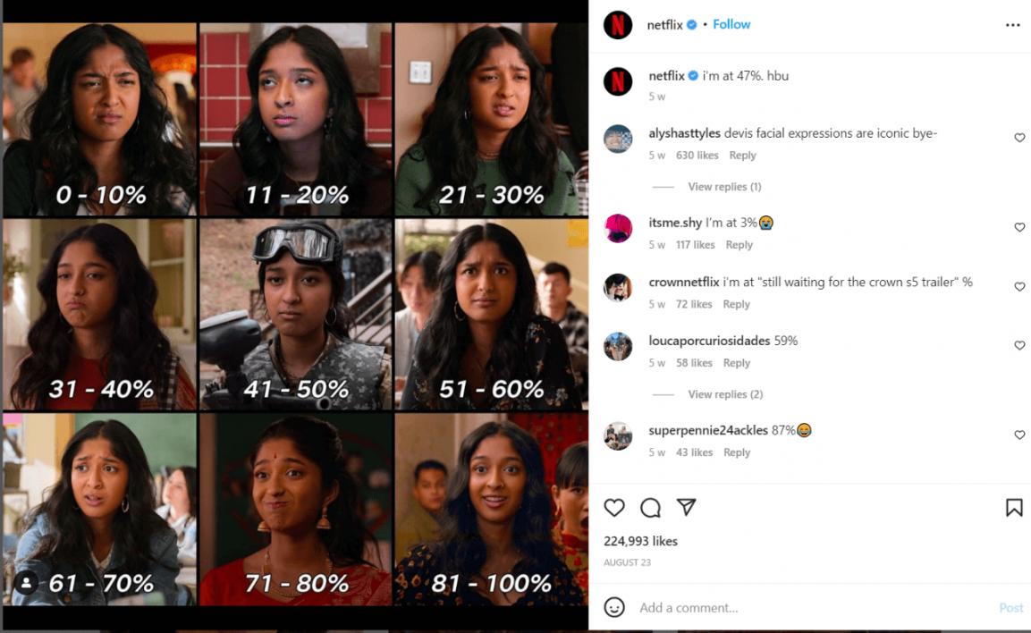Like the post with the heart icon

[x=614, y=508]
